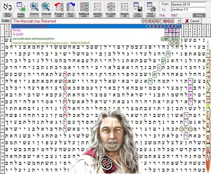Click row number 15 header

(3, 136)
